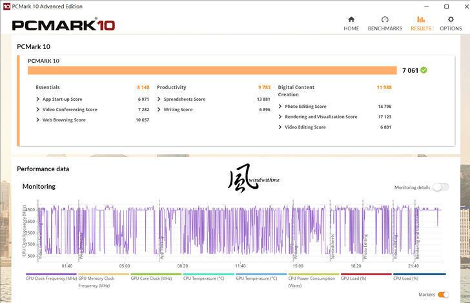Screen dimensions: 470x303
Task: Expand App Start-up Score details
Action: coord(37,99)
